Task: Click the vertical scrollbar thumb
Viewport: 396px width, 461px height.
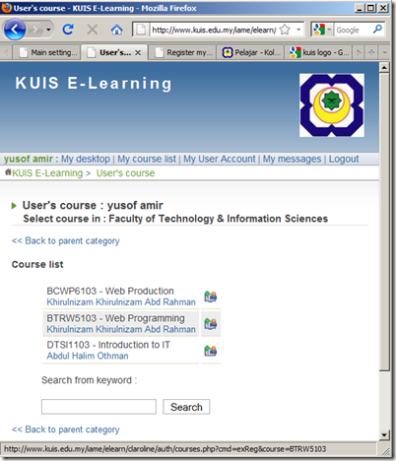Action: click(384, 222)
